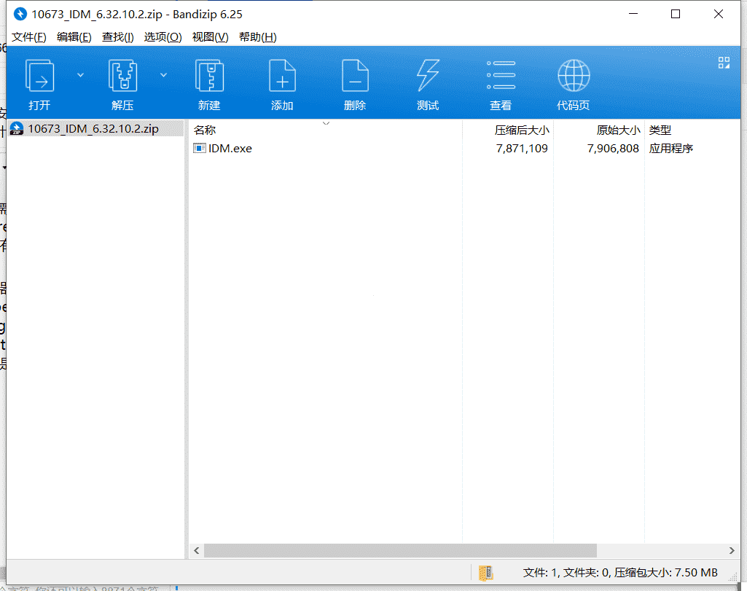Click the horizontal scrollbar thumb
Image resolution: width=747 pixels, height=591 pixels.
coord(400,550)
